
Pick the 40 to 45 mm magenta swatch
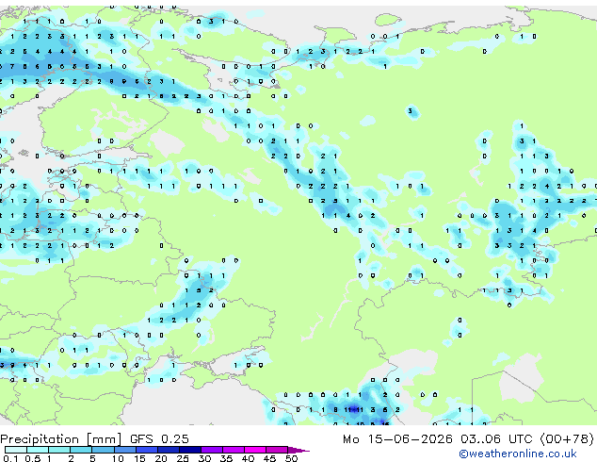click(255, 450)
